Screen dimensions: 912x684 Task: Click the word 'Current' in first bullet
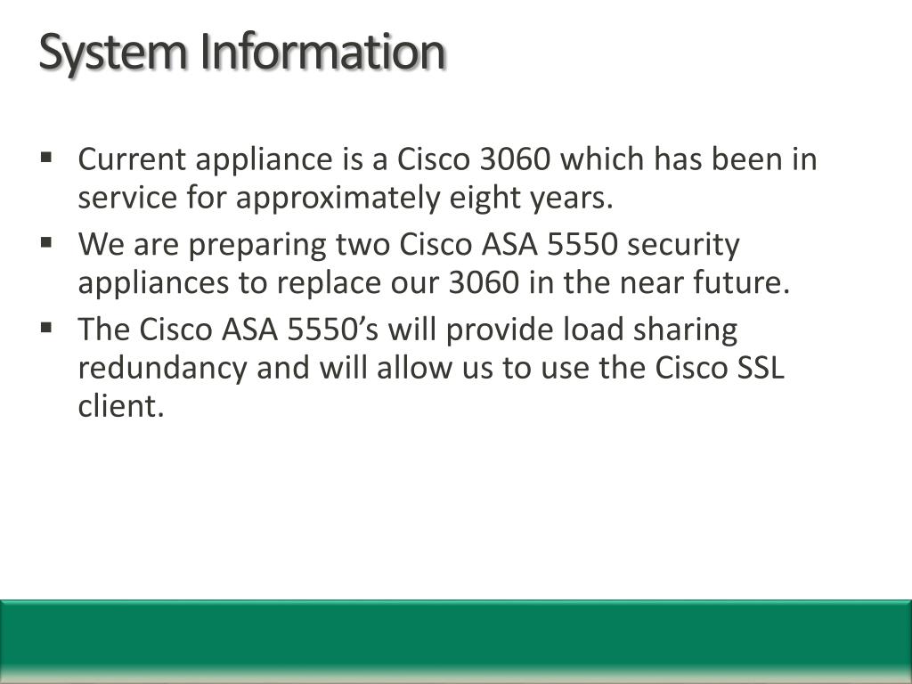pyautogui.click(x=132, y=159)
